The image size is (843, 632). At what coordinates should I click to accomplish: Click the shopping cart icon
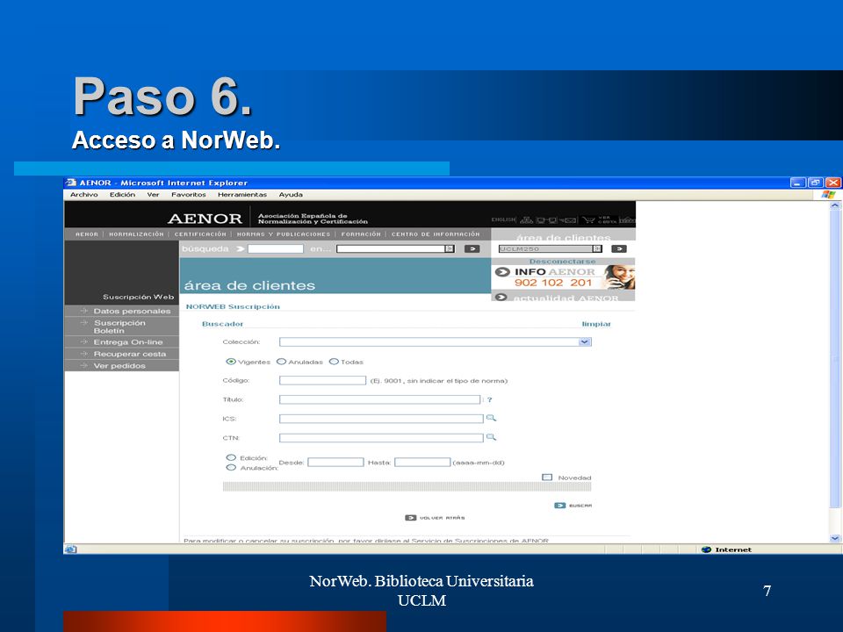[588, 219]
